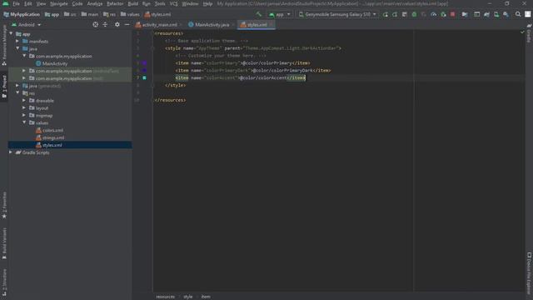
Task: Open the Window menu
Action: [190, 3]
